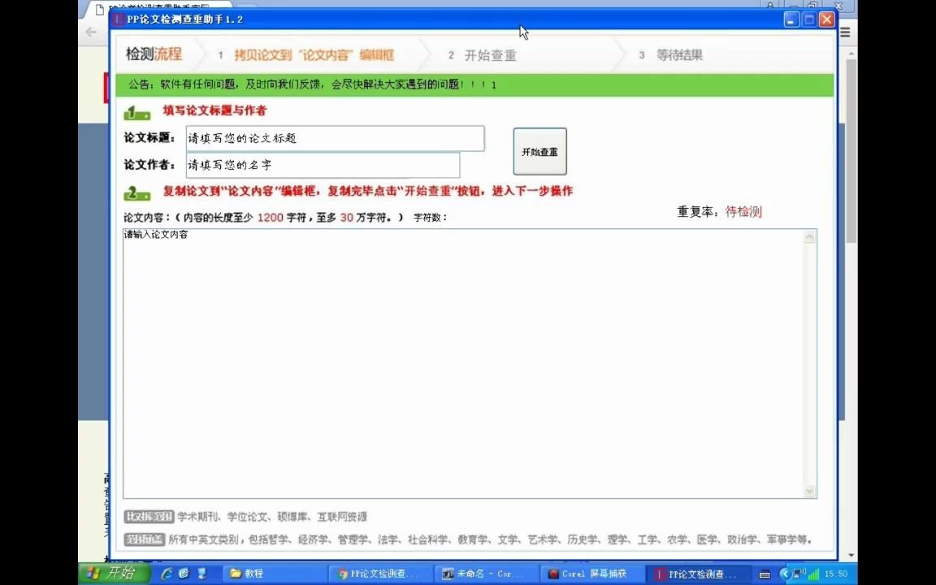Click the text area scroll down arrow
Viewport: 936px width, 585px height.
[809, 491]
